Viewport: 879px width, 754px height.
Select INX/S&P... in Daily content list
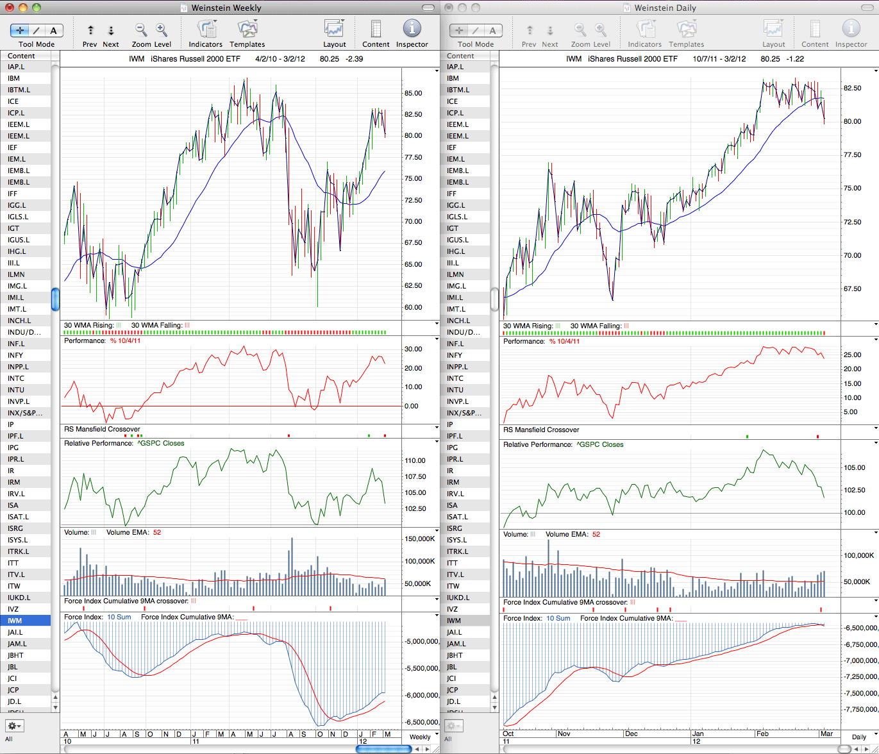465,413
